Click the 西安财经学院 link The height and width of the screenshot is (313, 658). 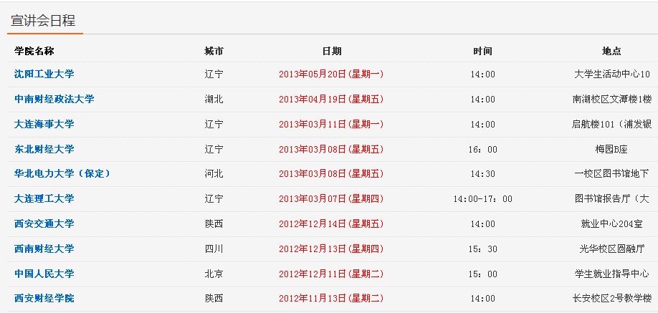(44, 298)
